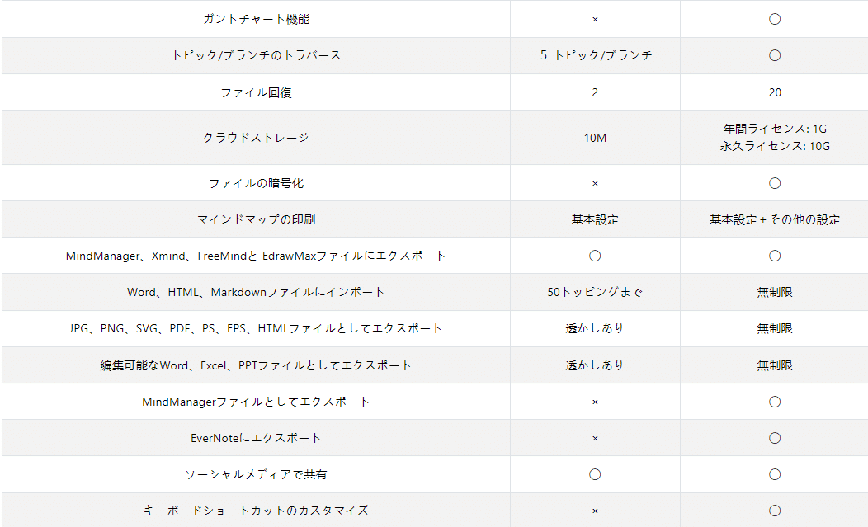Click the cross mark in EverNoteにエクスポート row

click(595, 438)
